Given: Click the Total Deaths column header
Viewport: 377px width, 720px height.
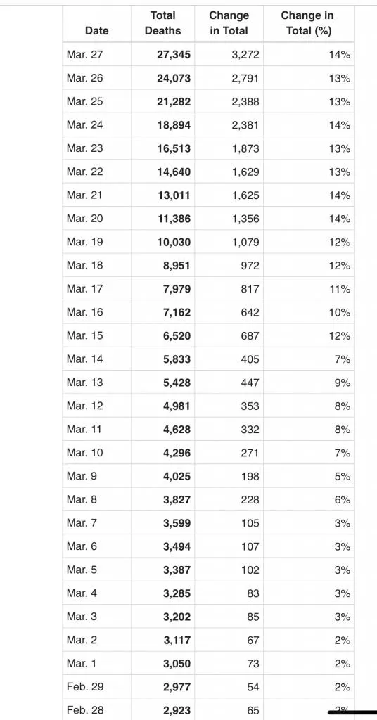Looking at the screenshot, I should point(163,23).
